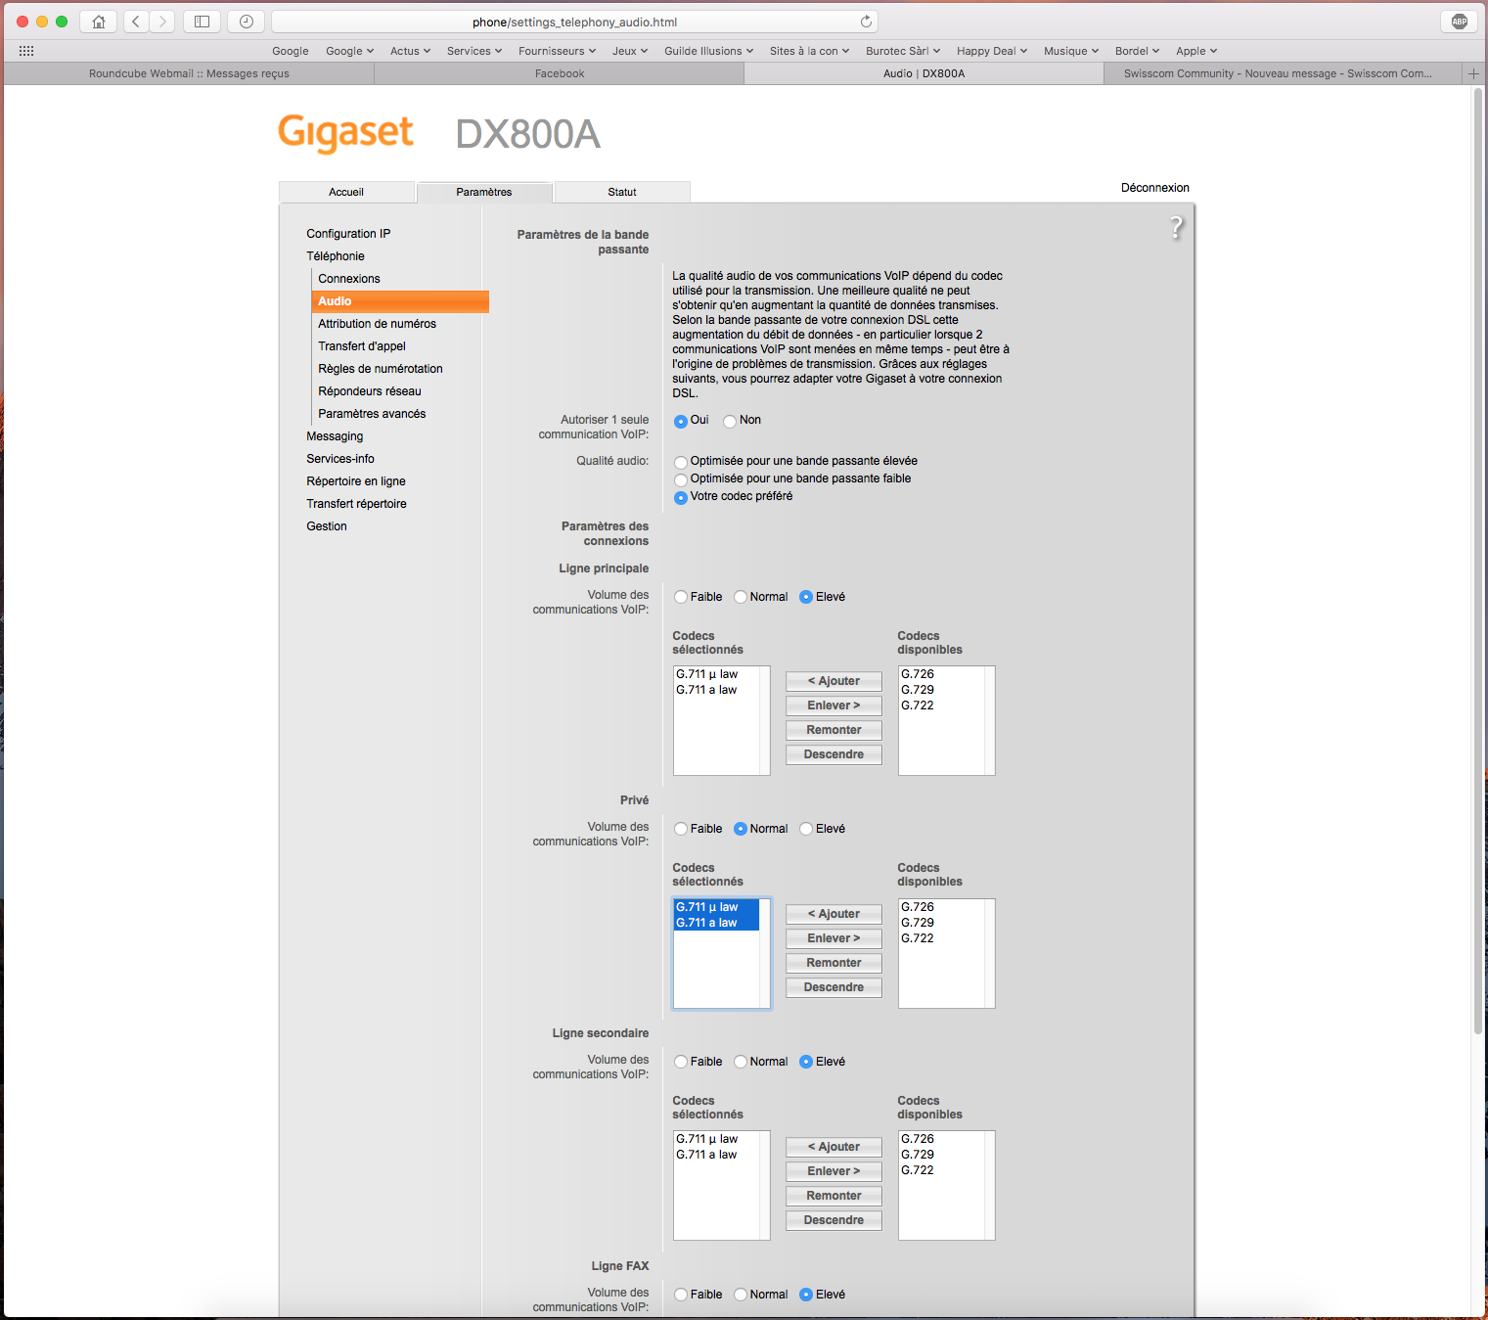The height and width of the screenshot is (1320, 1488).
Task: Select 'Non' for single VoIP communication
Action: pyautogui.click(x=730, y=422)
